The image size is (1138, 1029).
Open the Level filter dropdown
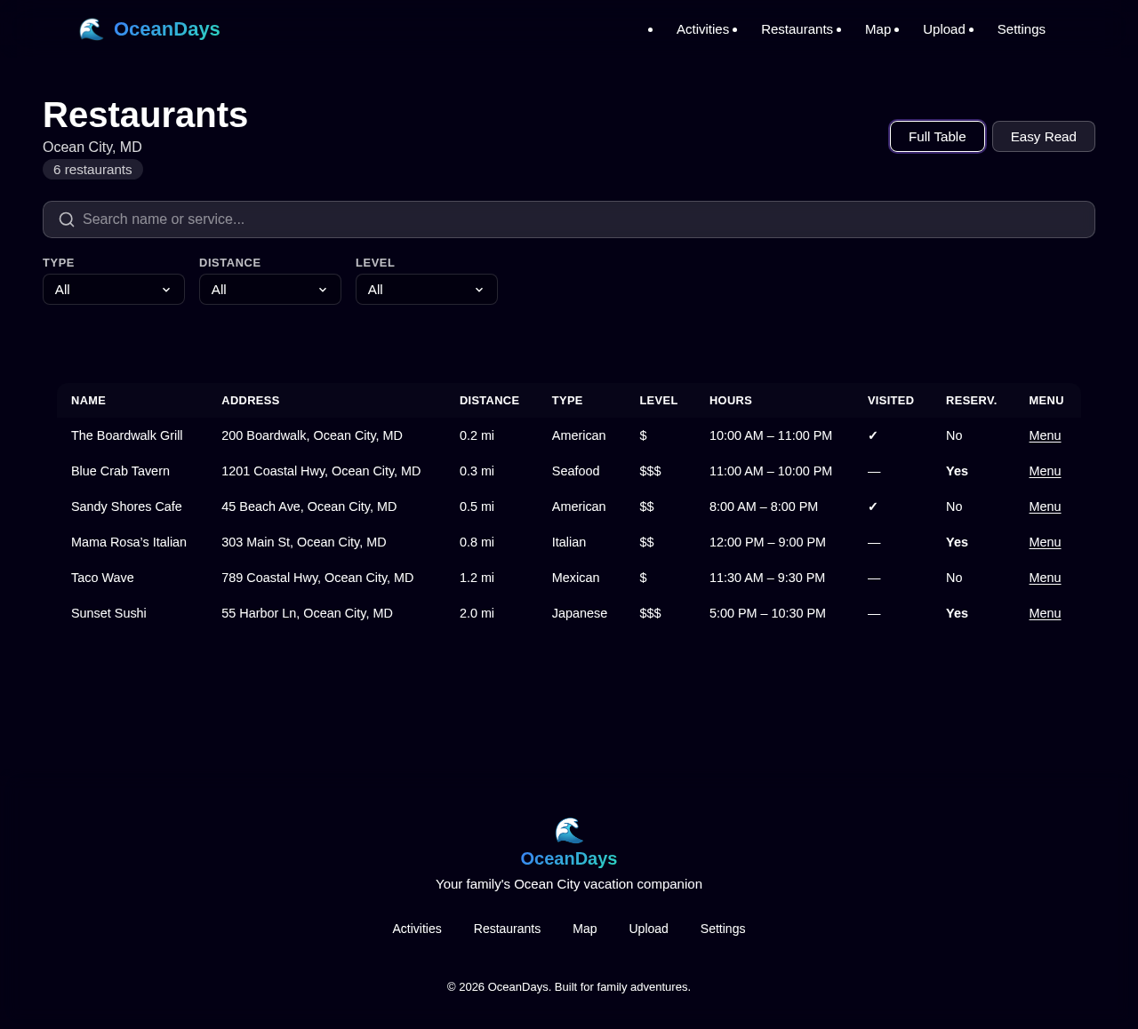coord(427,290)
